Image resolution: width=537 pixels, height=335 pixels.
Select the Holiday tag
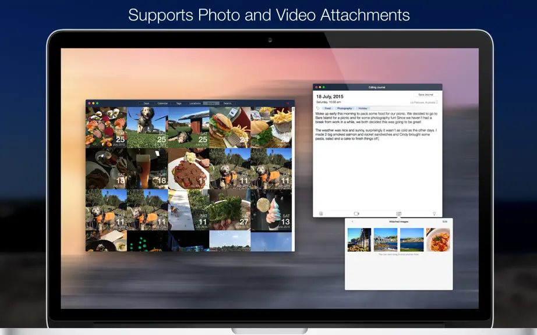(x=363, y=108)
